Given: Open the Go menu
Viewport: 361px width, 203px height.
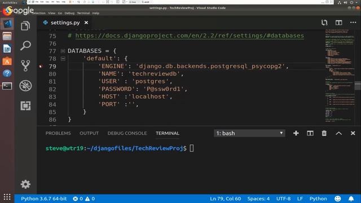Looking at the screenshot, I should click(x=60, y=13).
